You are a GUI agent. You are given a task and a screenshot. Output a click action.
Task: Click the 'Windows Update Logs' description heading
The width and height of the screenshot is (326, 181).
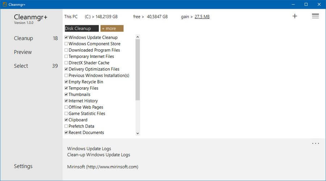tap(89, 148)
